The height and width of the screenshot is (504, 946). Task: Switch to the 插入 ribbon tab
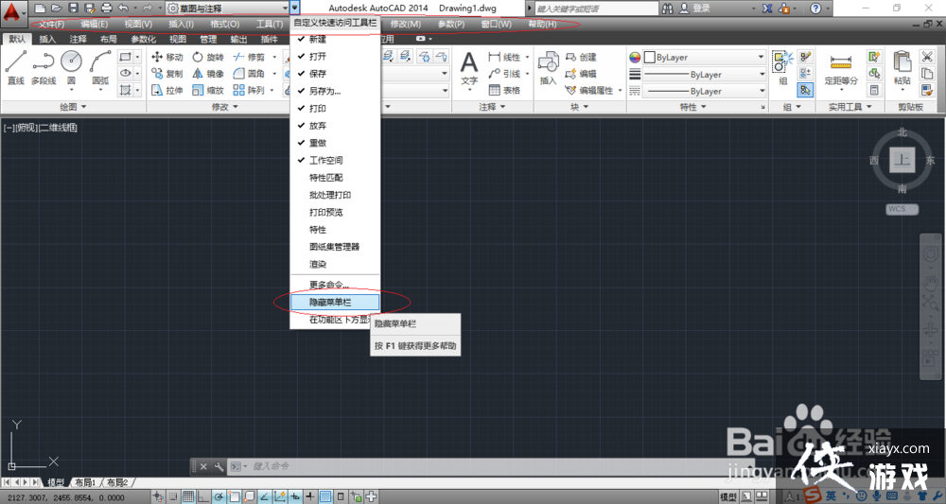tap(47, 39)
